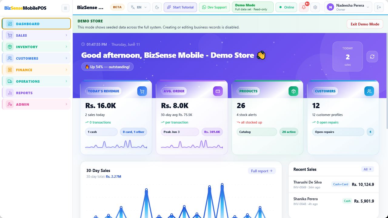Viewport: 388px width, 218px height.
Task: Expand the Admin menu chevron
Action: pyautogui.click(x=66, y=104)
